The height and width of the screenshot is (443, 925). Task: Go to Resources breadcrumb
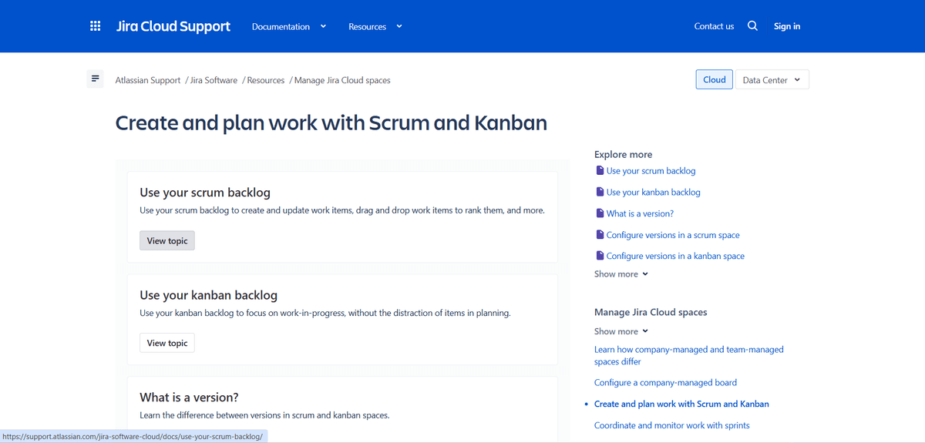pyautogui.click(x=266, y=80)
